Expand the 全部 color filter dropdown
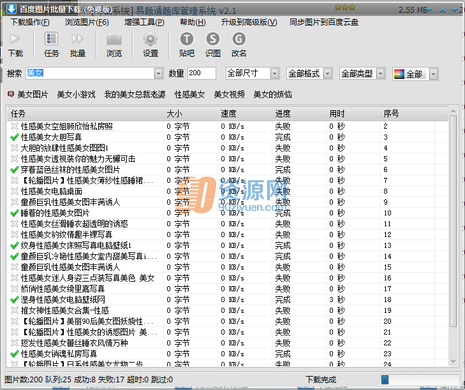Screen dimensions: 465x390 [433, 74]
